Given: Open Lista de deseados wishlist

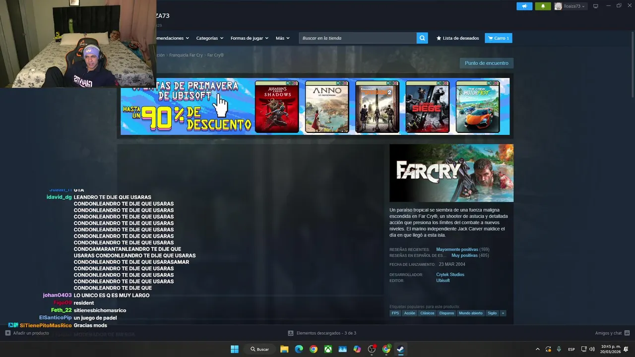Looking at the screenshot, I should coord(457,38).
